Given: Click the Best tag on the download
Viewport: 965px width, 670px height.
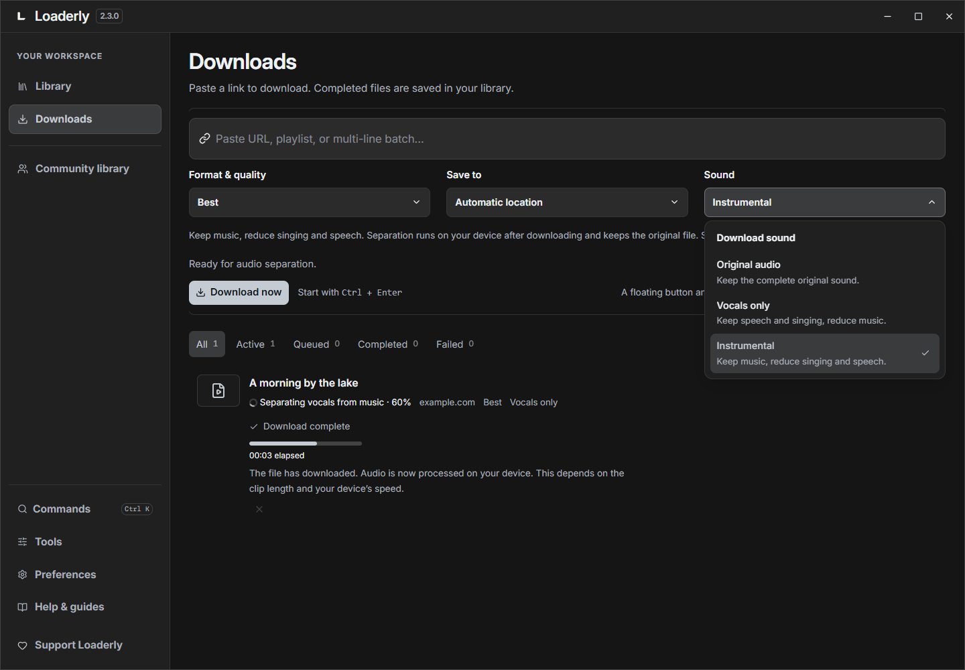Looking at the screenshot, I should click(493, 403).
